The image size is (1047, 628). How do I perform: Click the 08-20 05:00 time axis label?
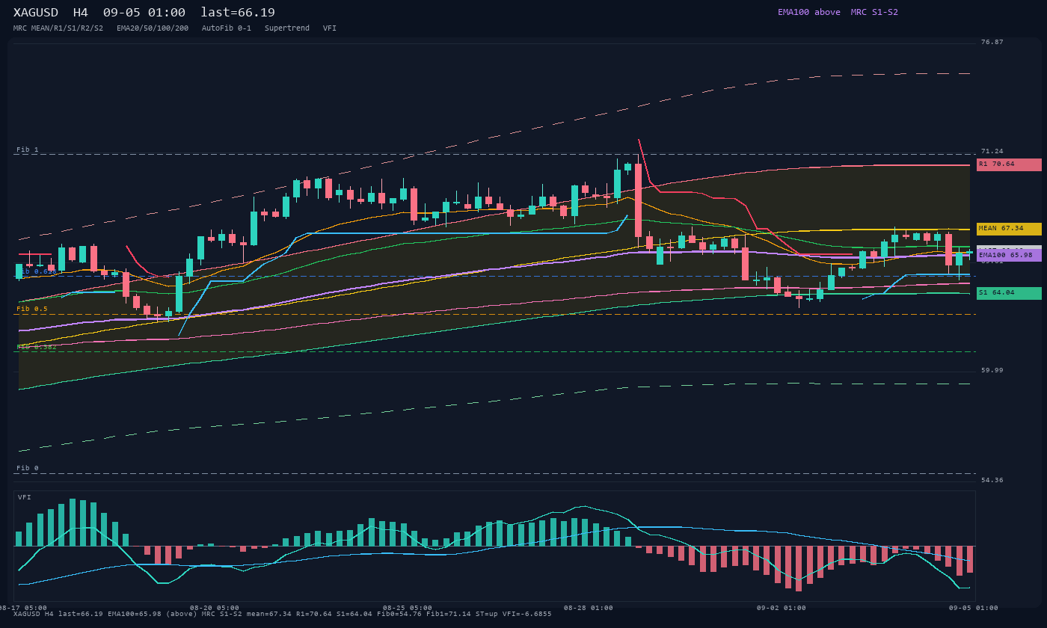(215, 608)
